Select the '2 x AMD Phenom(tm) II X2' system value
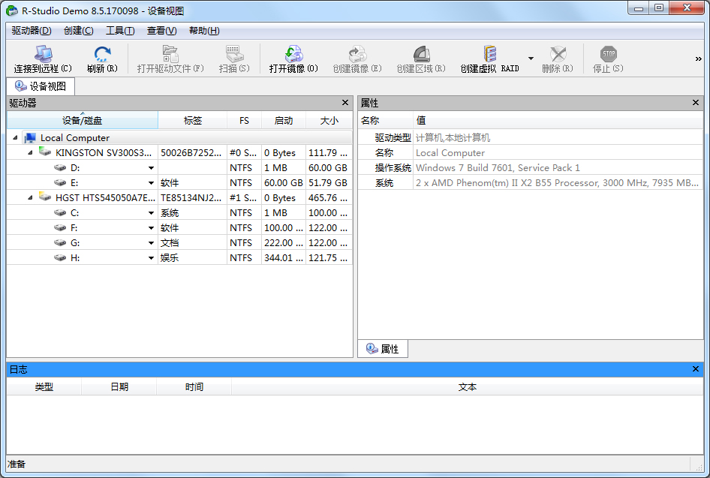Image resolution: width=710 pixels, height=478 pixels. [x=557, y=183]
